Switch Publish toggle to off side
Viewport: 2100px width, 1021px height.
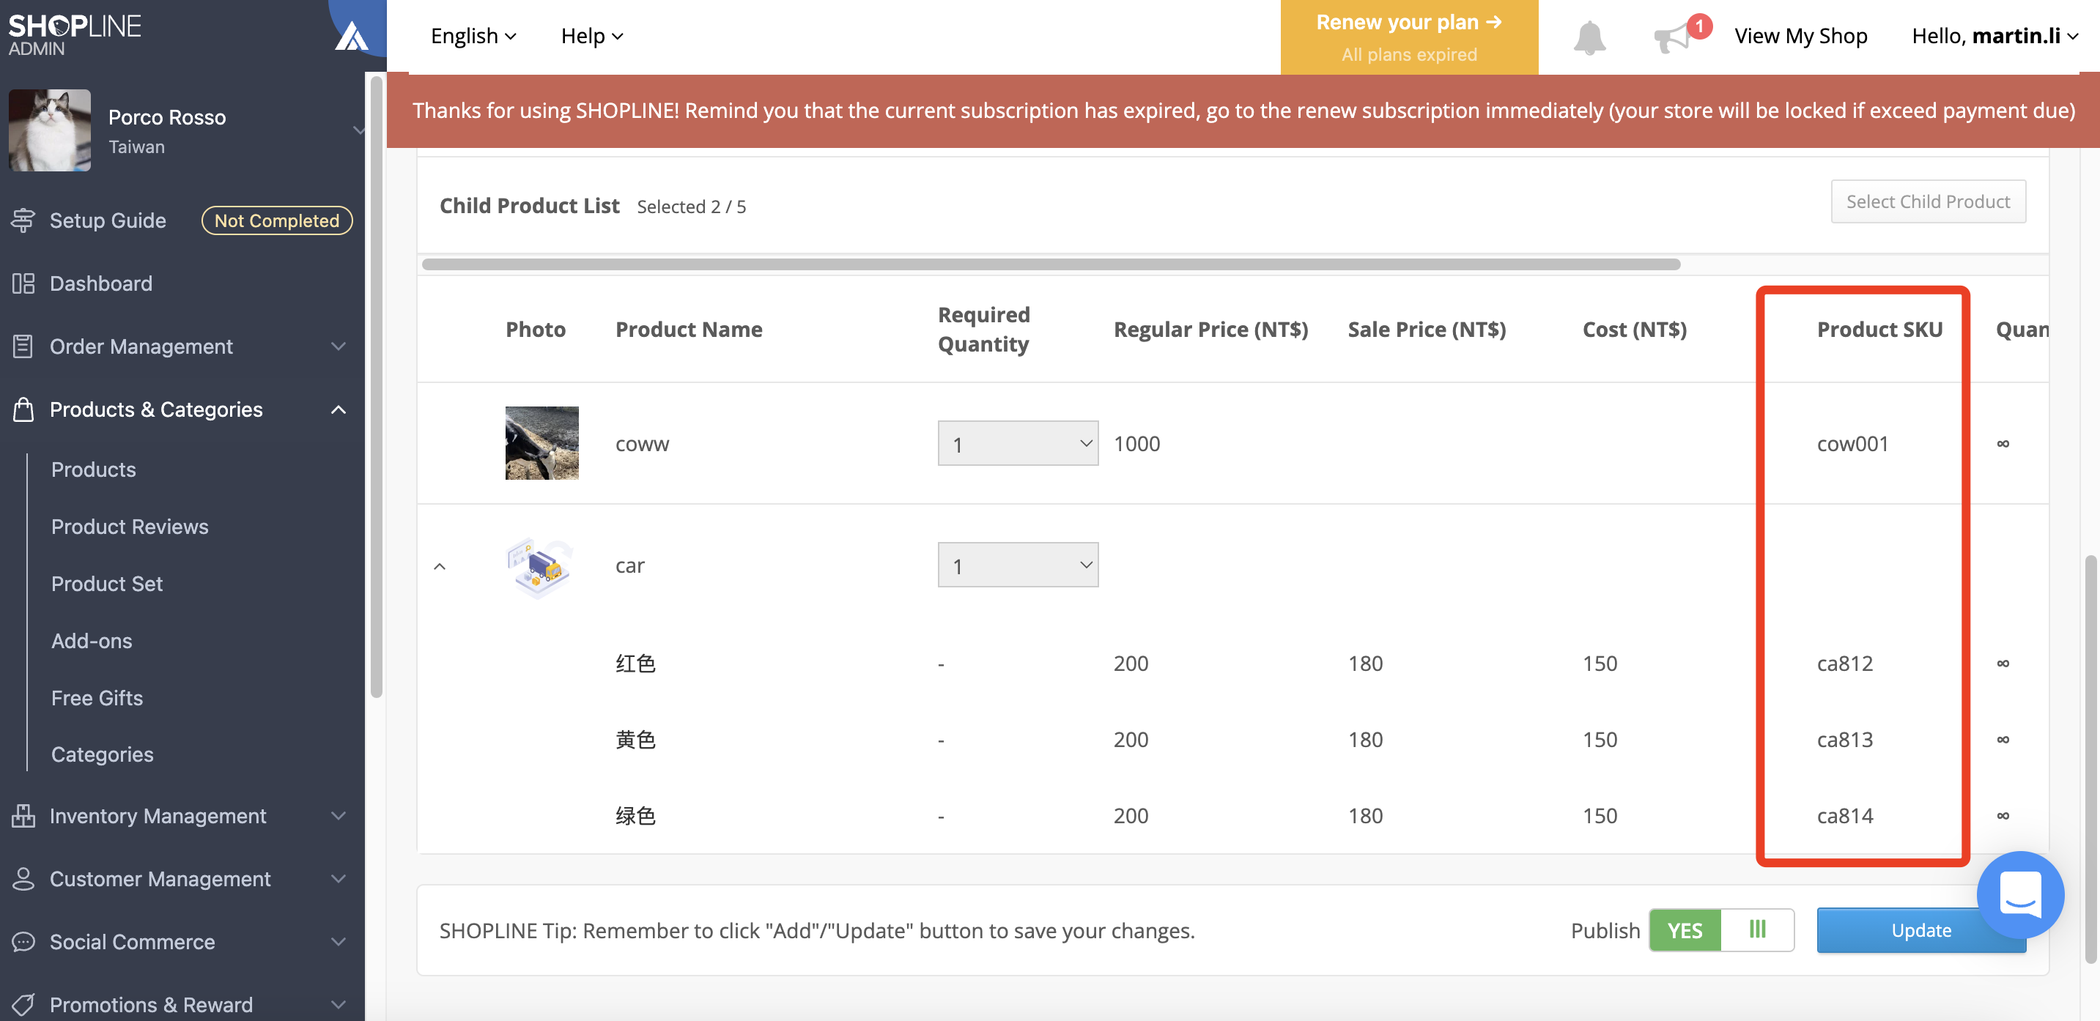pos(1757,931)
